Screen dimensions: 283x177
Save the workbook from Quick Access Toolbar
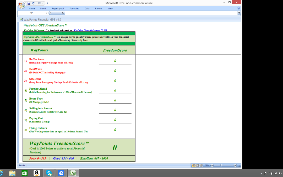29,3
